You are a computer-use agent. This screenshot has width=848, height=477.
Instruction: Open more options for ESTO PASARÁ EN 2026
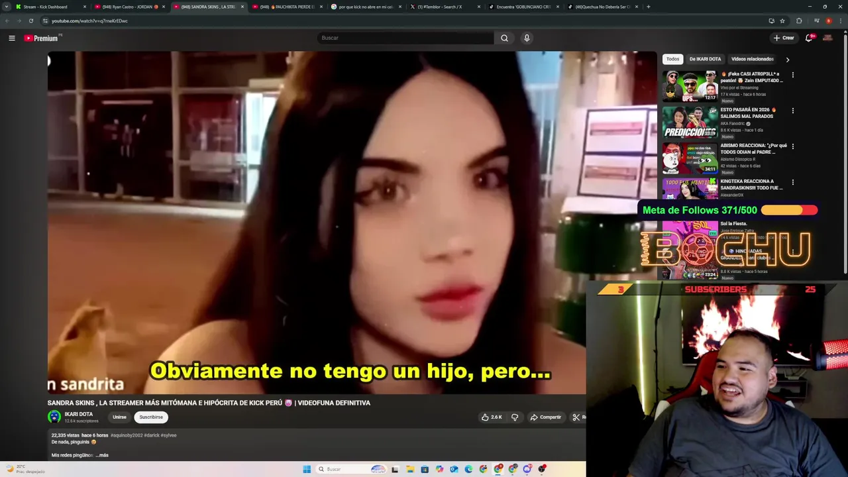click(x=792, y=111)
